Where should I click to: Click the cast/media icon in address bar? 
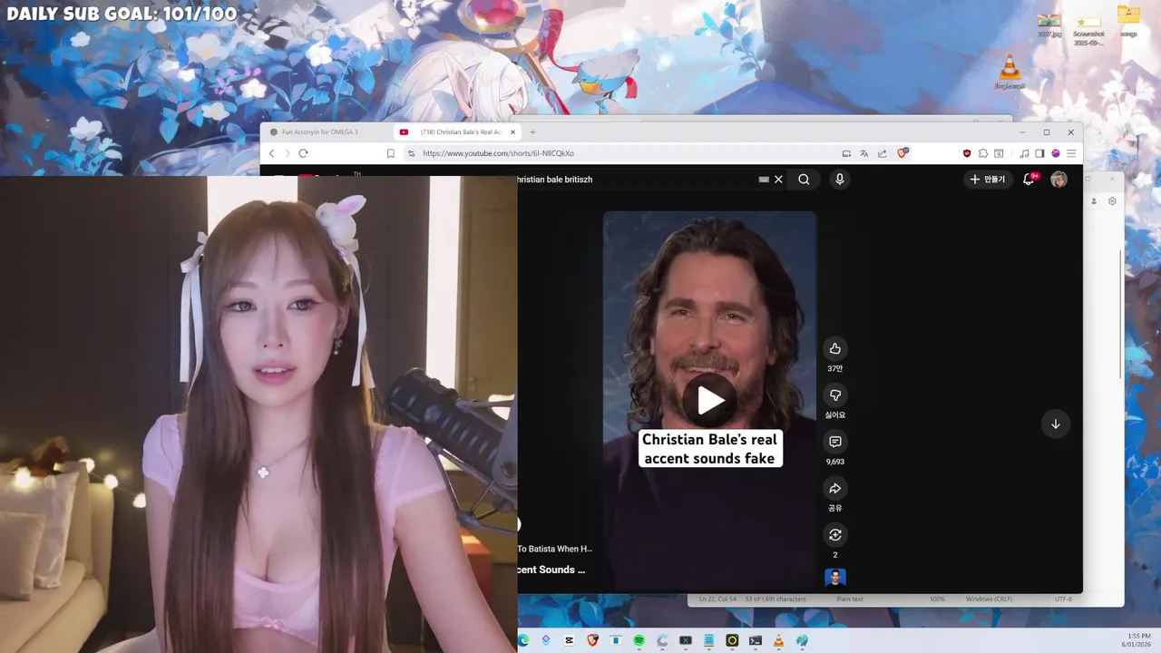pos(846,153)
